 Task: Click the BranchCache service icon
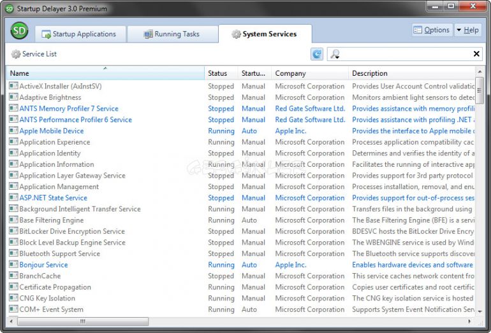point(13,276)
